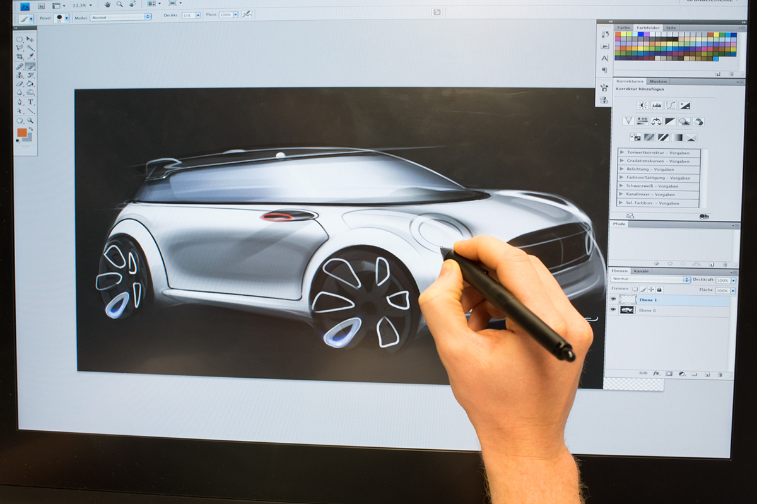The width and height of the screenshot is (757, 504).
Task: Click the Create New Layer icon
Action: 708,373
